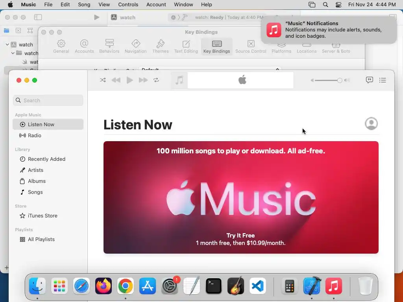Open the Accounts tab in Xcode preferences
The image size is (403, 302).
click(x=84, y=46)
